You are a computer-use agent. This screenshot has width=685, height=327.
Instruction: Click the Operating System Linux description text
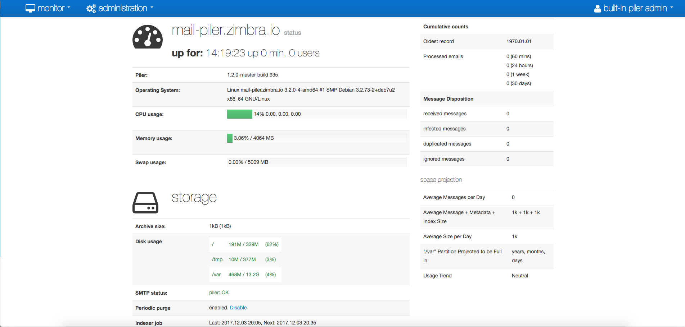[x=311, y=94]
